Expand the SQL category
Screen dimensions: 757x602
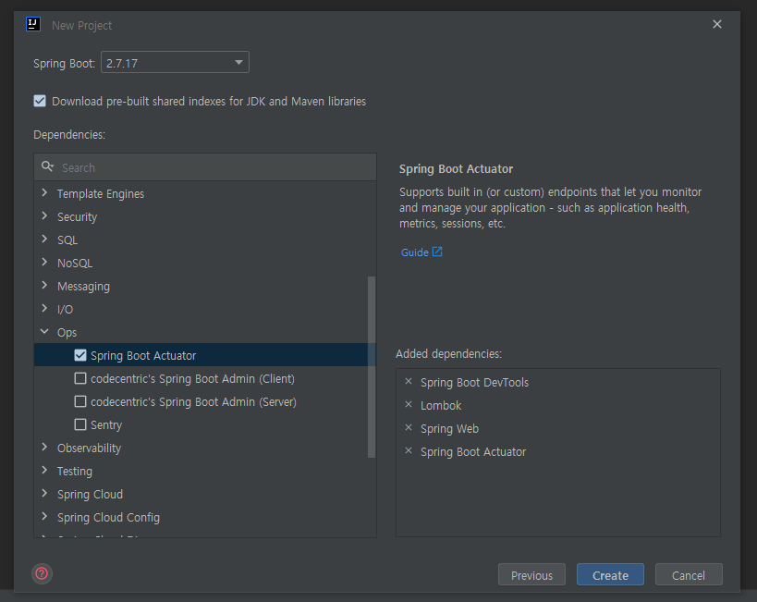point(45,240)
